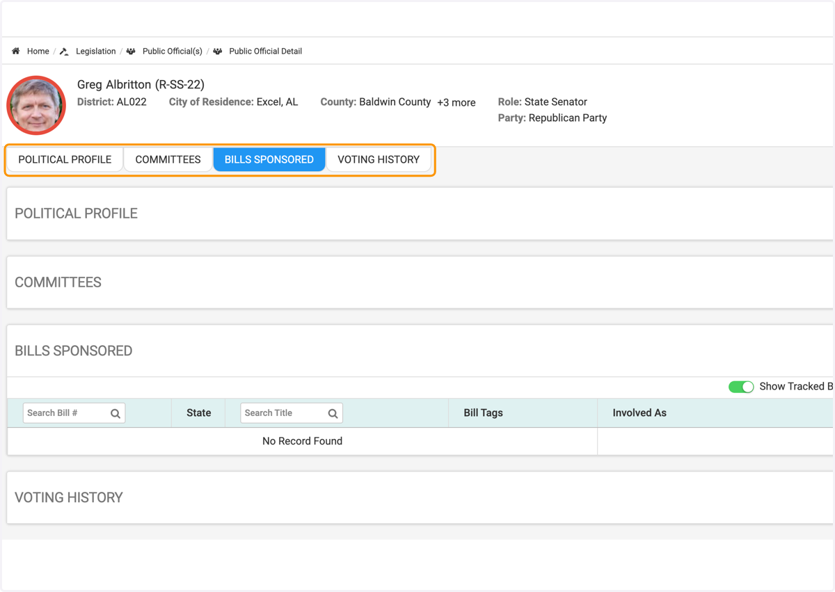Expand the Voting History section header
The image size is (835, 592).
[420, 498]
